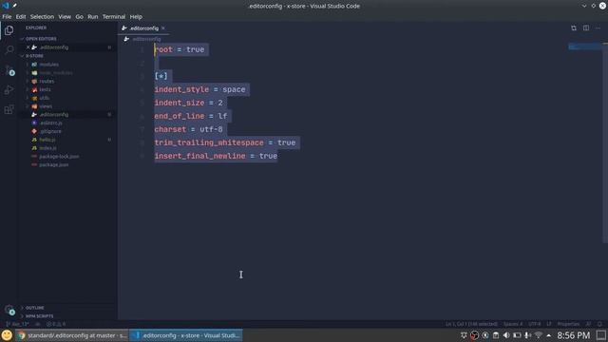Click the feedback icon in status bar
608x342 pixels.
point(589,324)
